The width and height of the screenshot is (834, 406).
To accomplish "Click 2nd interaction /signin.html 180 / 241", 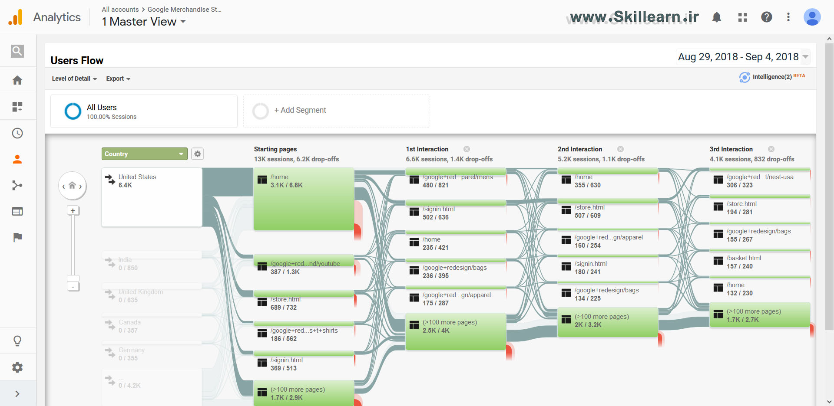I will coord(608,266).
